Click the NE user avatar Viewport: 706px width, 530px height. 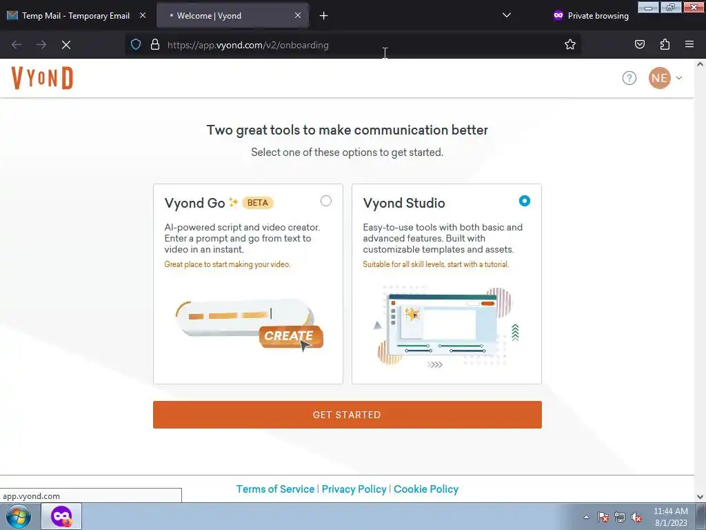click(659, 78)
